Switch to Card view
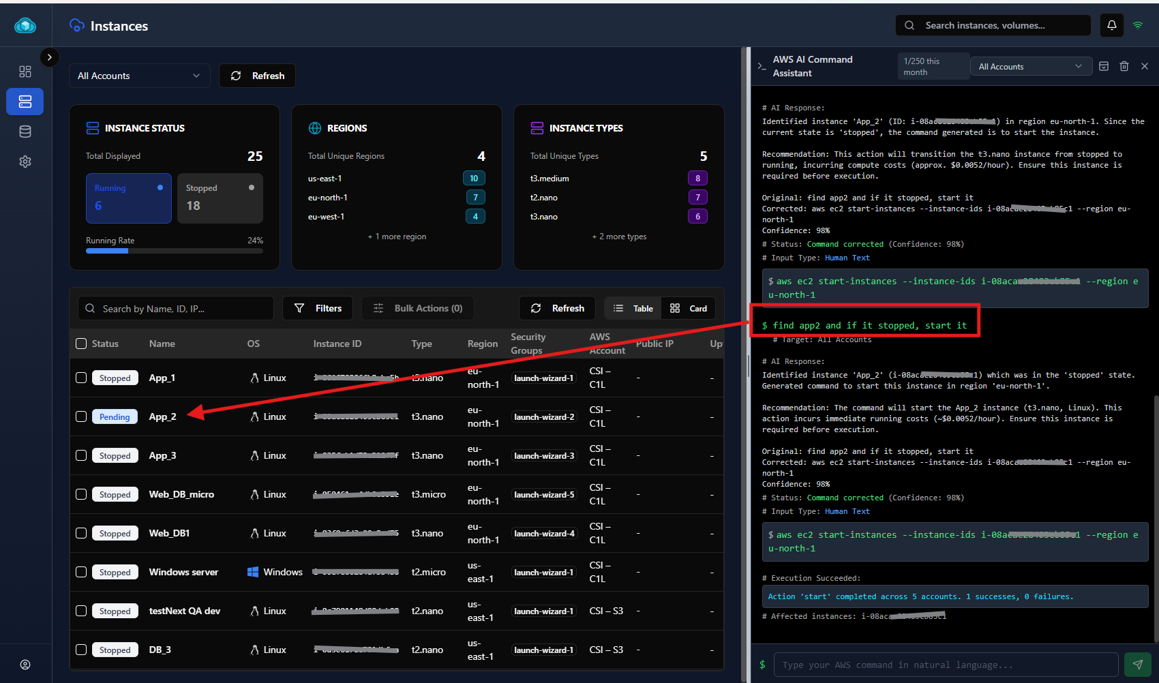 coord(688,308)
